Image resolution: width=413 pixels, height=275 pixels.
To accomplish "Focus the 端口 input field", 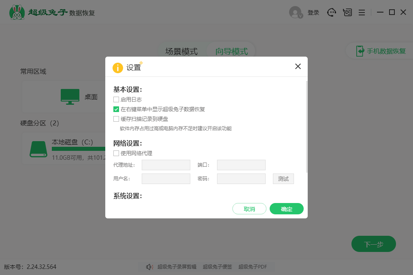I will [241, 165].
